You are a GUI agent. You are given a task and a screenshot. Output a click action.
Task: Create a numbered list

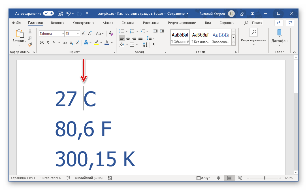click(132, 31)
